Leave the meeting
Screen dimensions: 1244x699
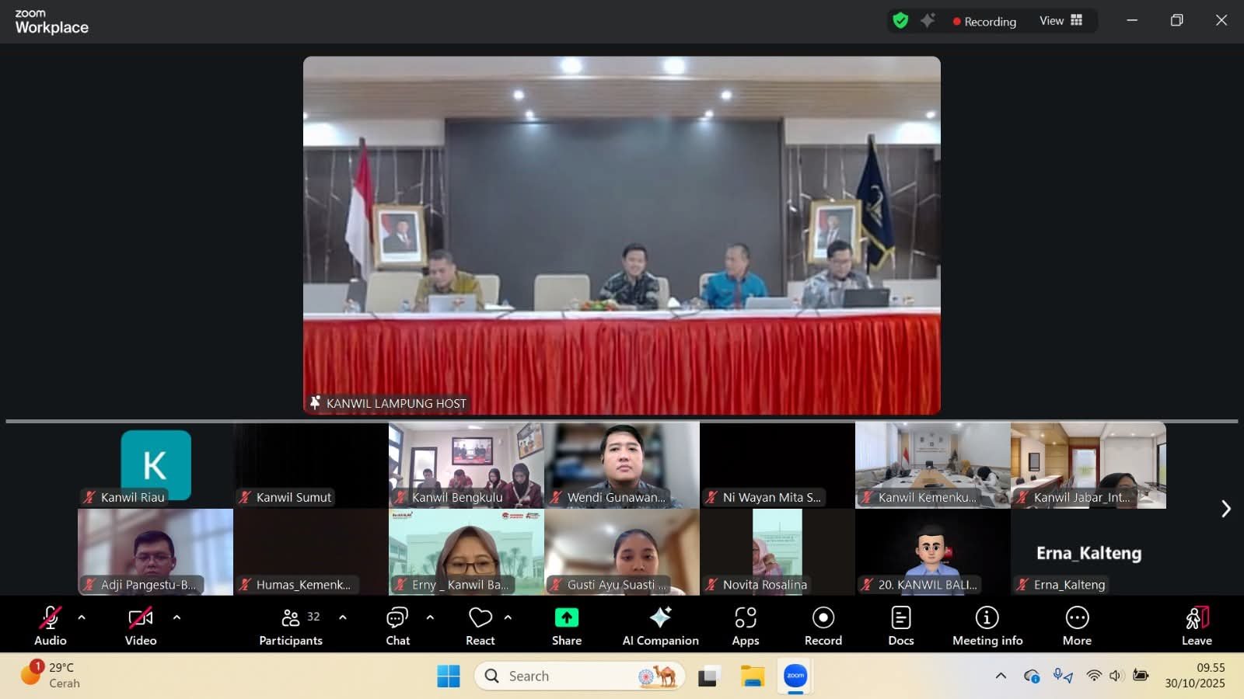coord(1196,625)
